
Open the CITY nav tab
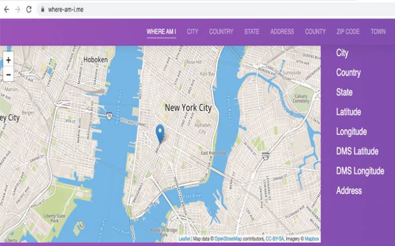[x=192, y=32]
